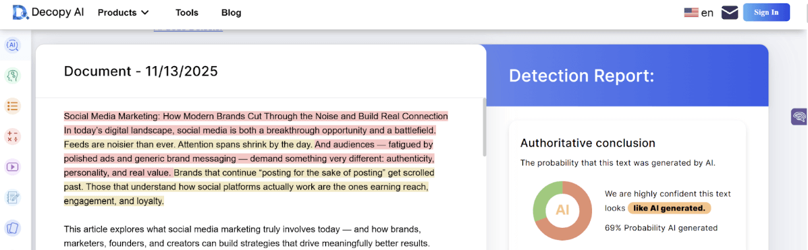Click the 'Detection Report:' heading

pyautogui.click(x=581, y=75)
